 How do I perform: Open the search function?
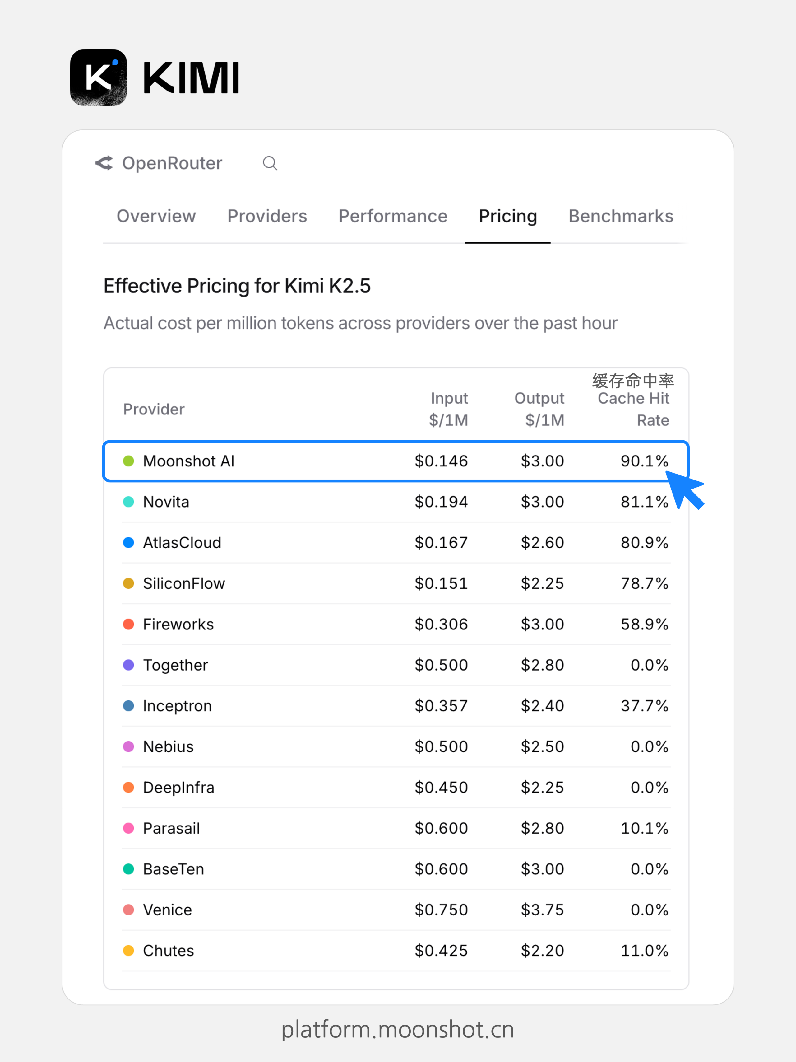[270, 163]
